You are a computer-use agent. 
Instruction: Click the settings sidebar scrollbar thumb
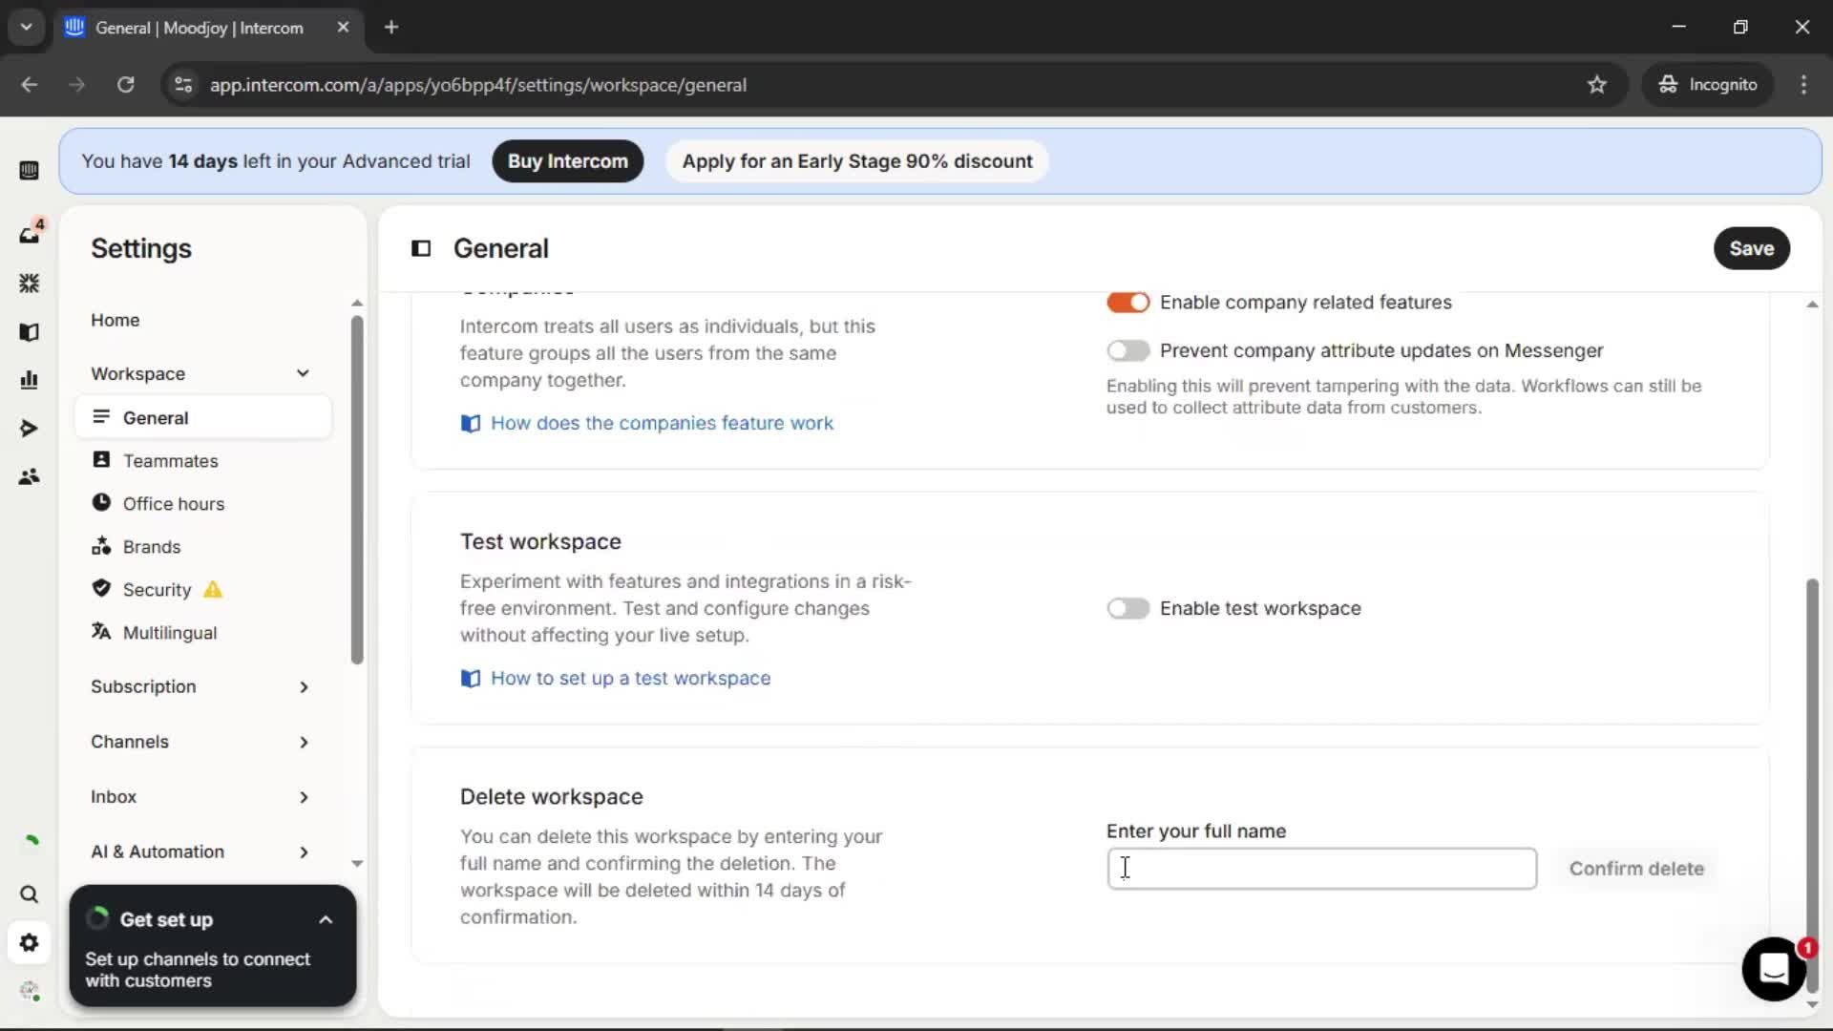[x=357, y=490]
